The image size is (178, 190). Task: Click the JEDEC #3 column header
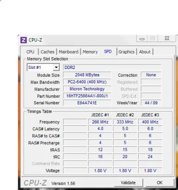150,115
